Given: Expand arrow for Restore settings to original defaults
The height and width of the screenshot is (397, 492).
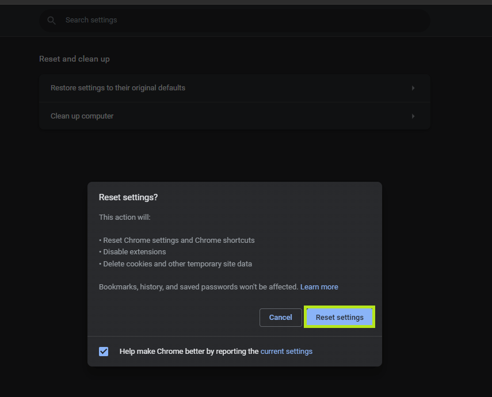Looking at the screenshot, I should tap(413, 88).
